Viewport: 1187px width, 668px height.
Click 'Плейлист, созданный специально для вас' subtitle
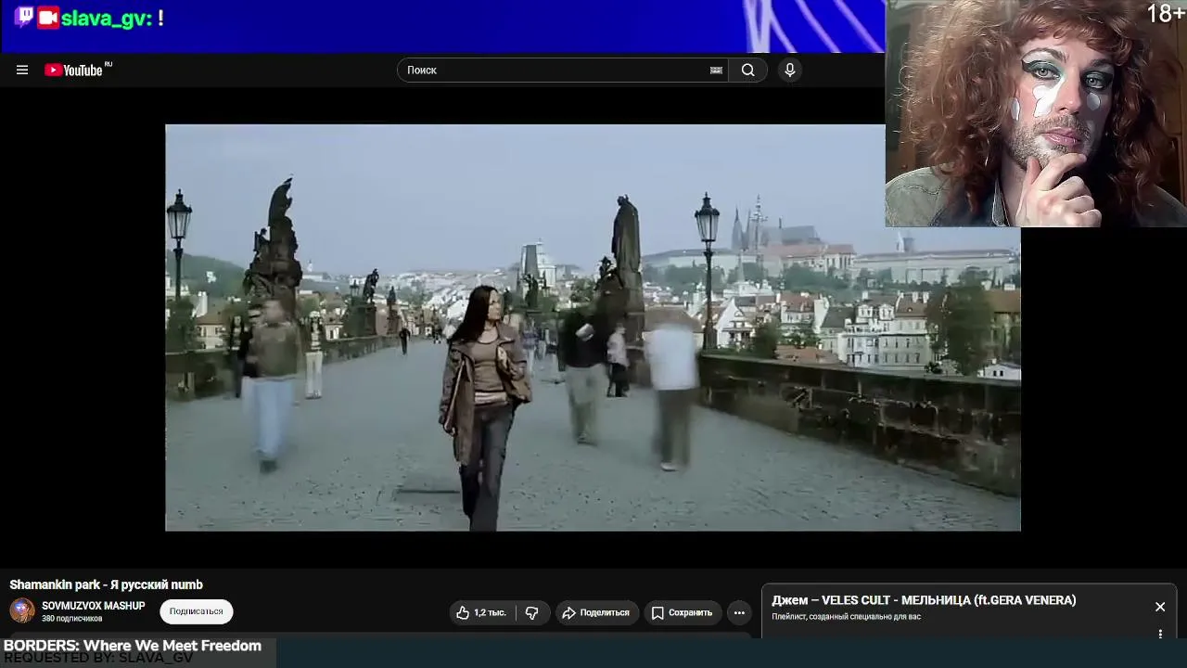click(847, 617)
